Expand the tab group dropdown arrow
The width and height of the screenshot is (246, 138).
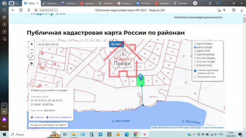click(17, 3)
